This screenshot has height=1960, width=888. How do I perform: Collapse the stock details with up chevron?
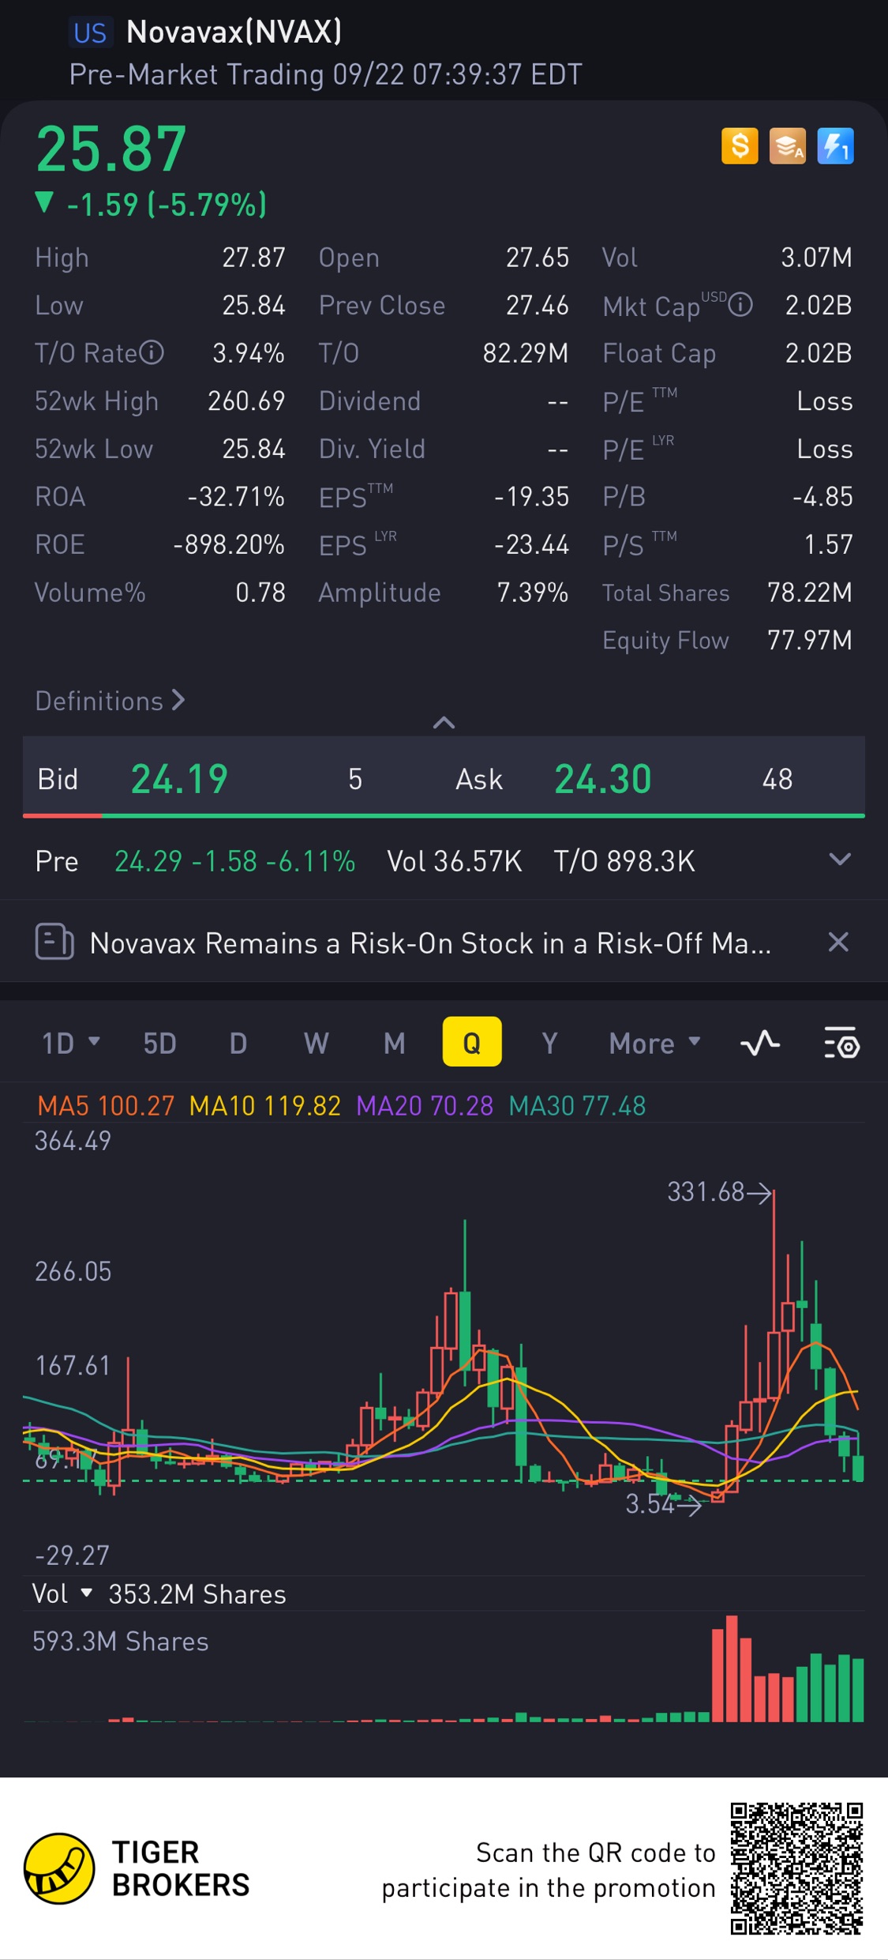(444, 722)
